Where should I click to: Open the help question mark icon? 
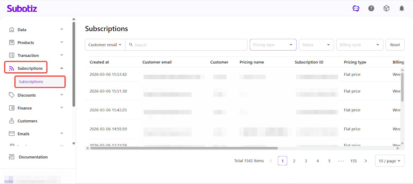tap(371, 9)
